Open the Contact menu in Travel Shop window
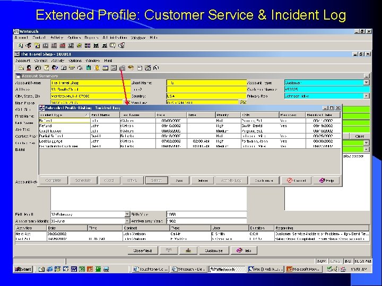 41,60
